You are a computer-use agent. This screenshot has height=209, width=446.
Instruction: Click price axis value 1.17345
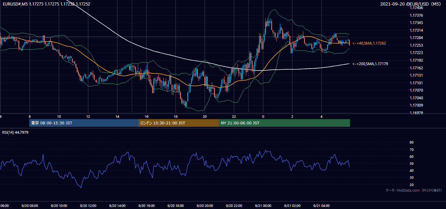click(416, 23)
